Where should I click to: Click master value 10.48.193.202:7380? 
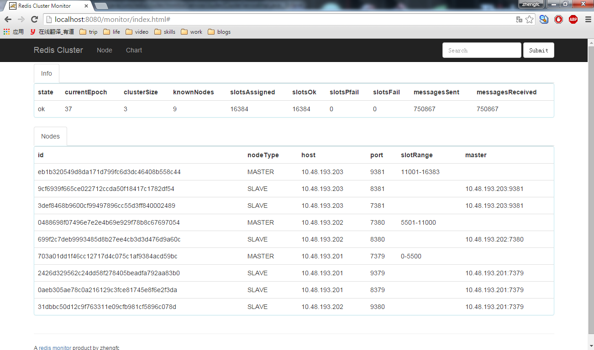[x=494, y=239]
